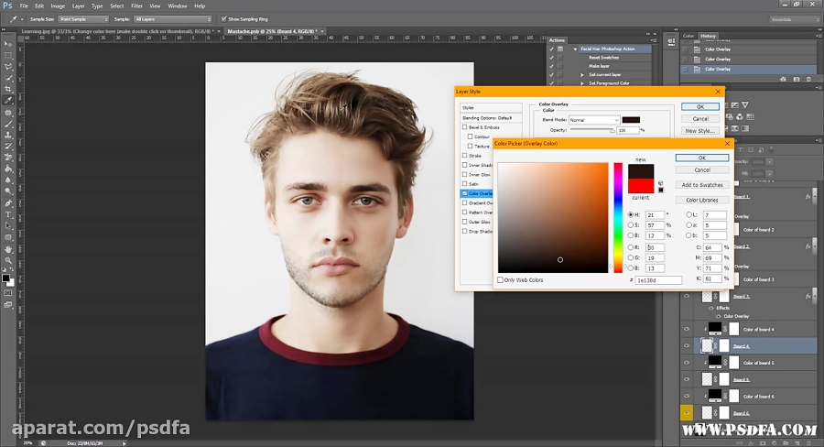The height and width of the screenshot is (447, 824).
Task: Open the Filter menu
Action: click(x=136, y=5)
